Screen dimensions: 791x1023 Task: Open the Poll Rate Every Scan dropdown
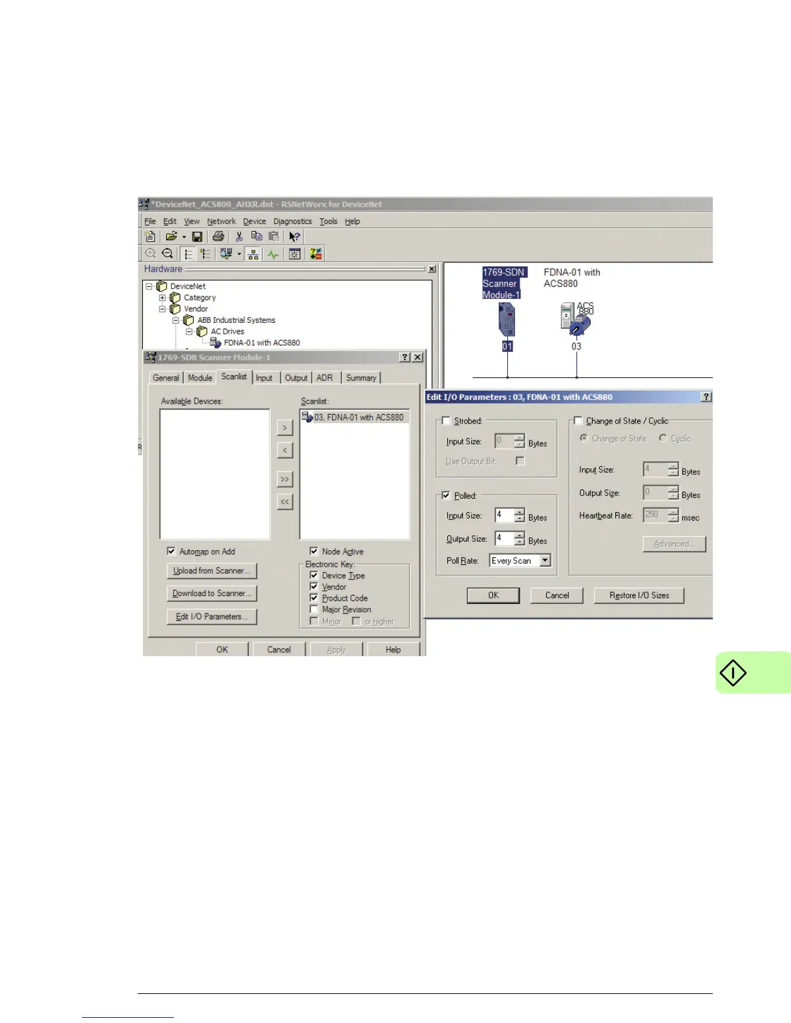coord(545,561)
